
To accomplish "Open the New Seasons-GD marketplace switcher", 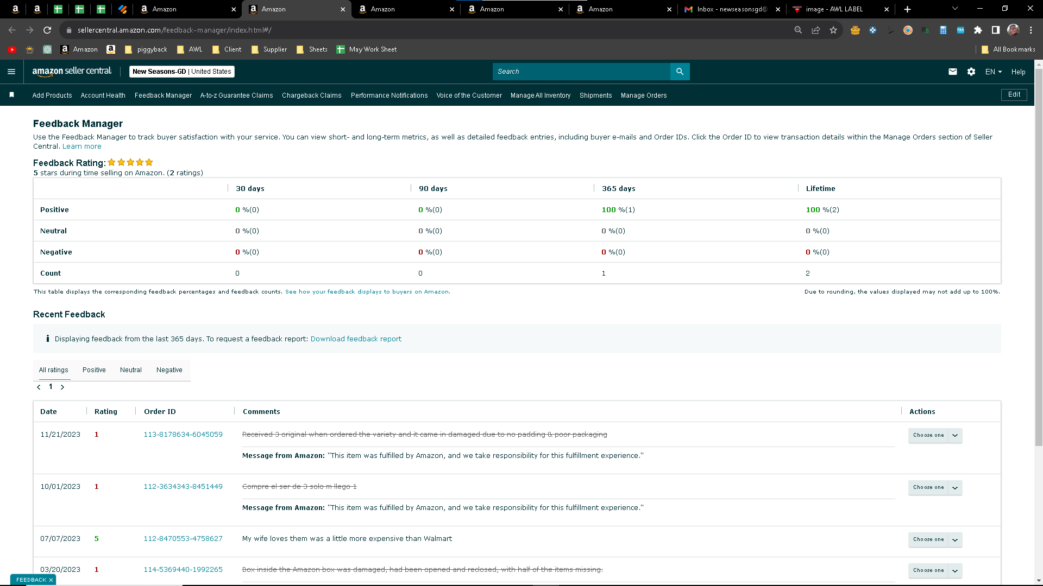I will pos(182,72).
